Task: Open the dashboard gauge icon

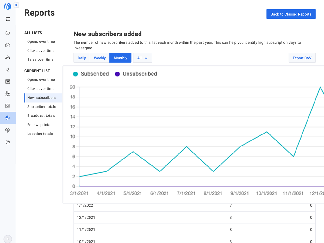Action: coord(8,33)
